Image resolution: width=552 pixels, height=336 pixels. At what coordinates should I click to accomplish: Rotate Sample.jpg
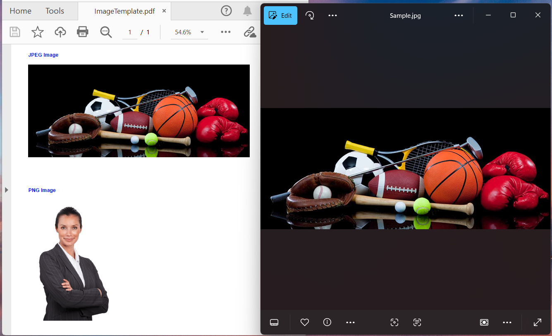click(310, 15)
